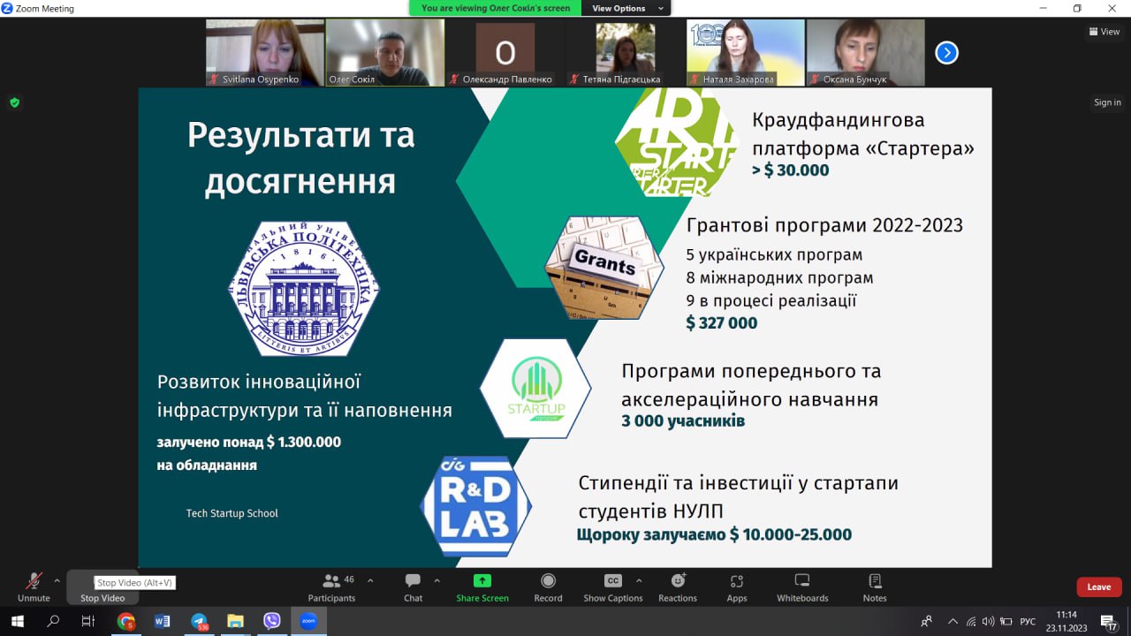The height and width of the screenshot is (636, 1131).
Task: Show next participants with blue arrow
Action: click(946, 53)
